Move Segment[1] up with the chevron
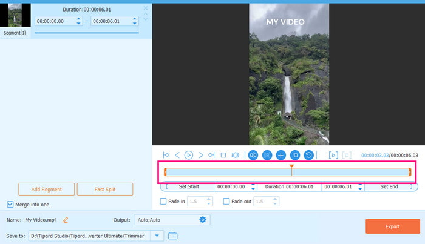The image size is (425, 244). (x=146, y=14)
